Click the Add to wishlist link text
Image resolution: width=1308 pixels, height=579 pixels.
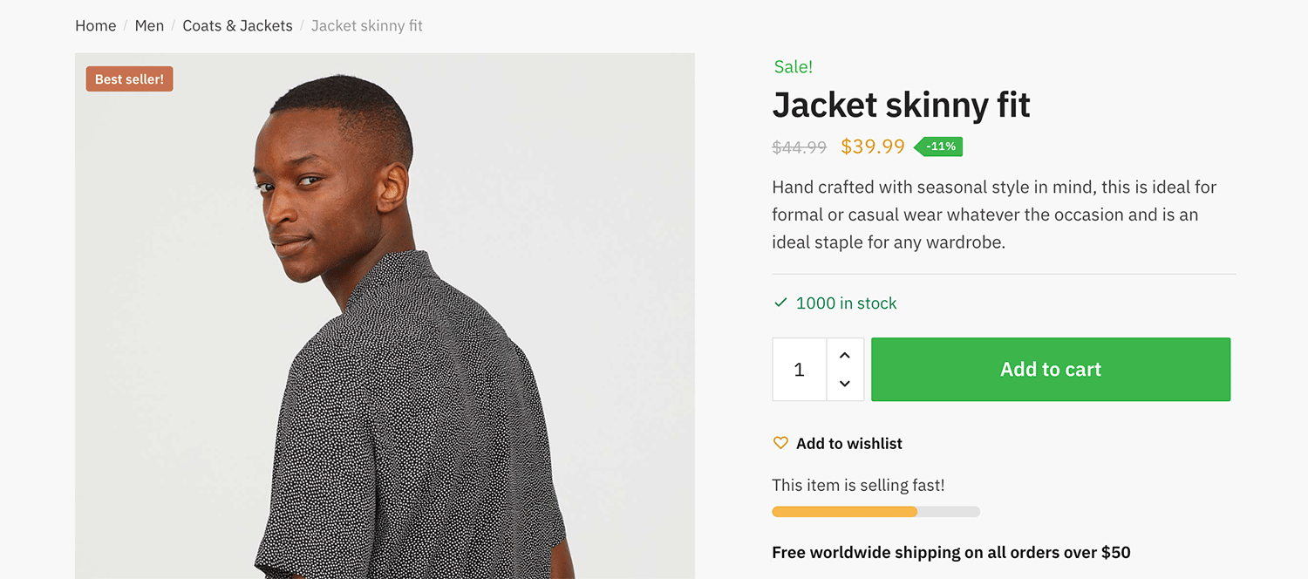(x=848, y=443)
